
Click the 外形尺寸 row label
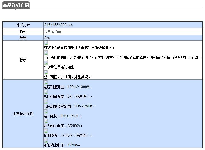click(x=23, y=25)
